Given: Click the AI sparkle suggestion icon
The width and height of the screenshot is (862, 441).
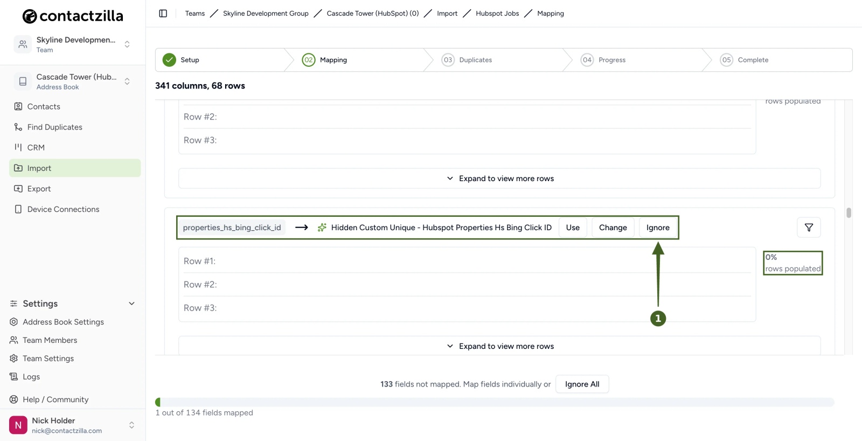Looking at the screenshot, I should 322,228.
